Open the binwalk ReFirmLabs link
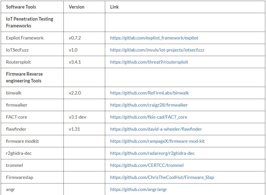Screen dimensions: 266x195 coord(149,93)
